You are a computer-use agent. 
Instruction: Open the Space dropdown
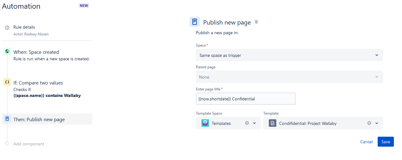click(x=376, y=55)
